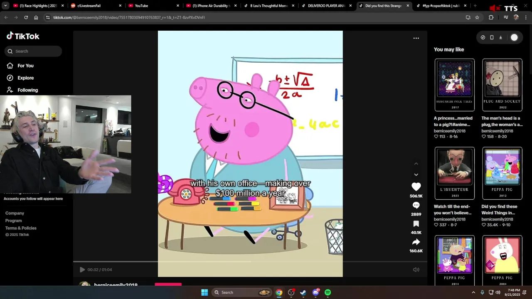Image resolution: width=532 pixels, height=299 pixels.
Task: Open 'The man's head is a plug' title
Action: coord(502,121)
